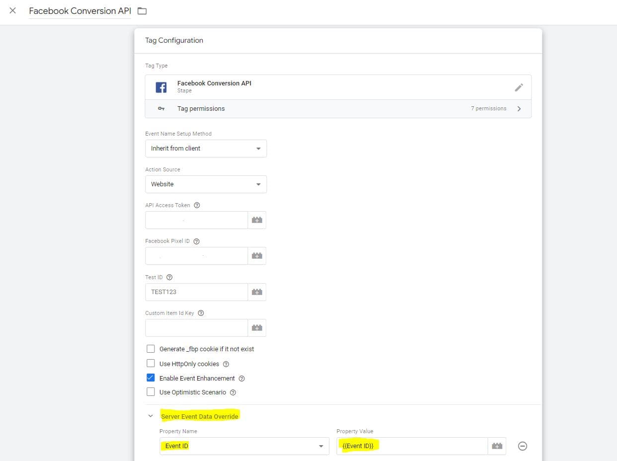617x461 pixels.
Task: Enable Generate _fbp cookie if not exist
Action: (151, 349)
